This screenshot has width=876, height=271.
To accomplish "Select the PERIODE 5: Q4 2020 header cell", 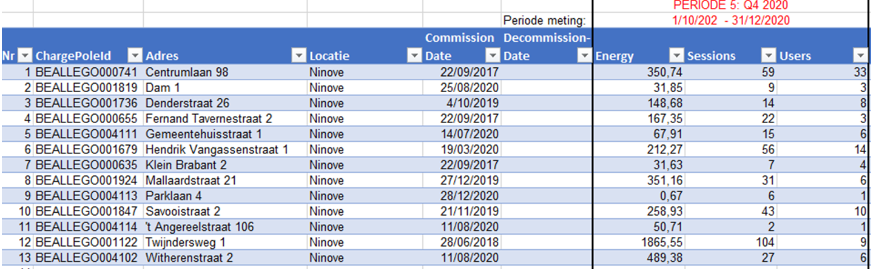I will pos(730,5).
